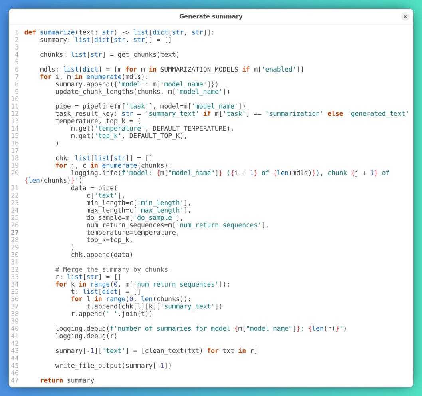Click the Generate summary dialog title

211,16
